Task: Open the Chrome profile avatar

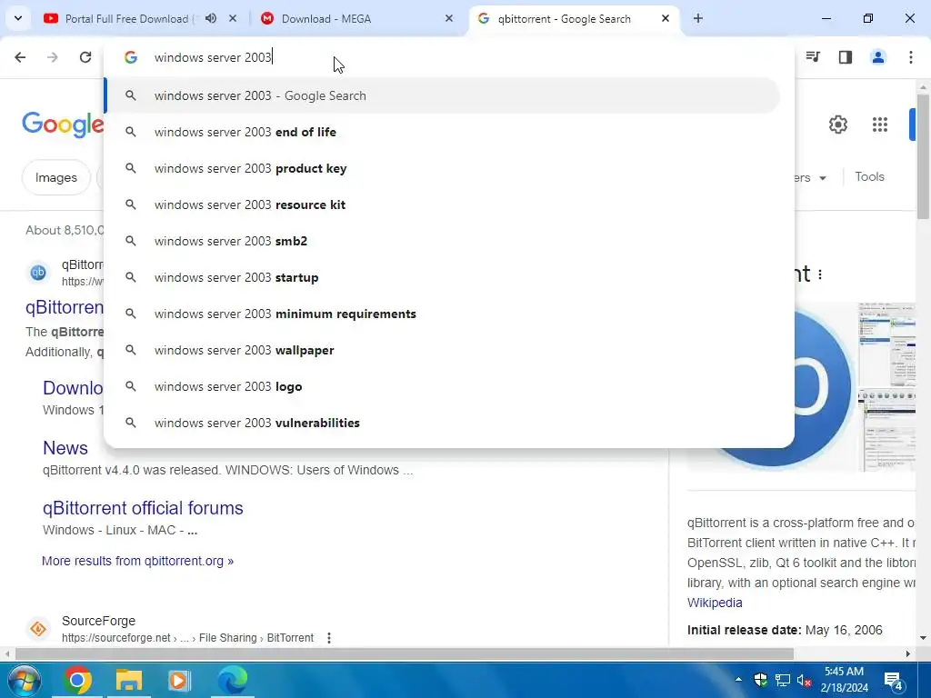Action: click(x=878, y=57)
